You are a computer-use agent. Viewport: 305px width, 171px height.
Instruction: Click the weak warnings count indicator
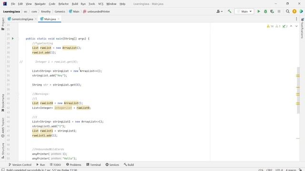(278, 26)
